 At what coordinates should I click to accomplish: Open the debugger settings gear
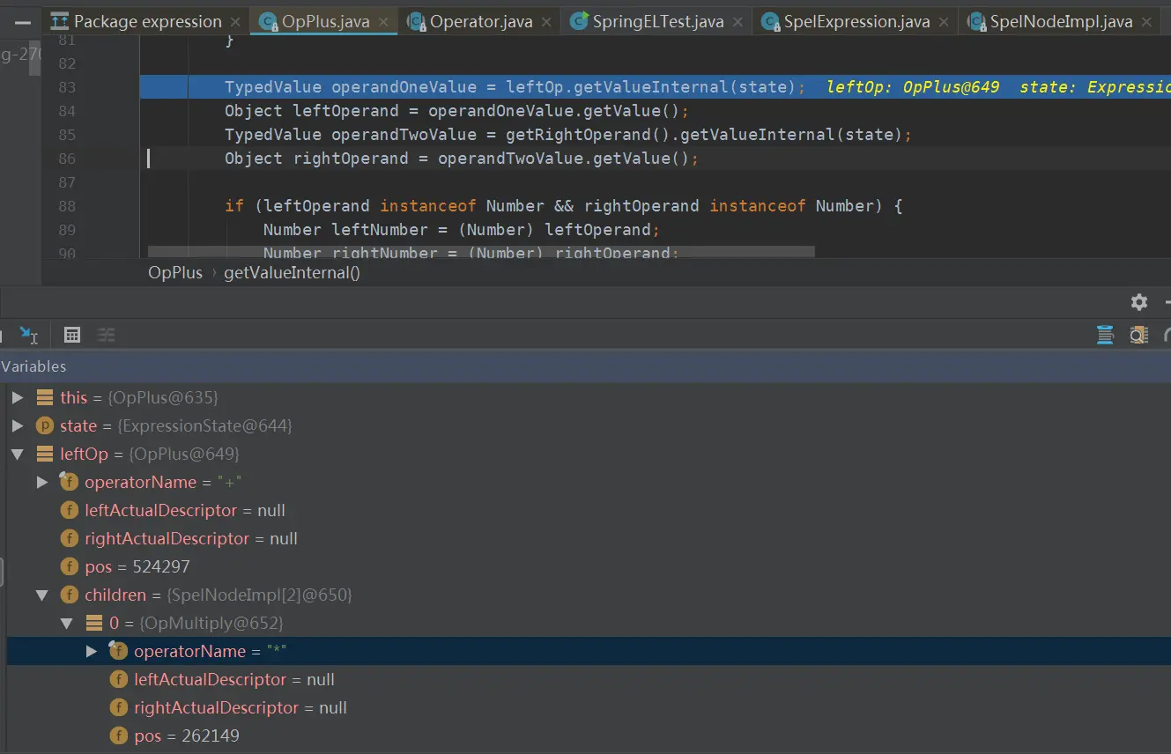coord(1139,302)
